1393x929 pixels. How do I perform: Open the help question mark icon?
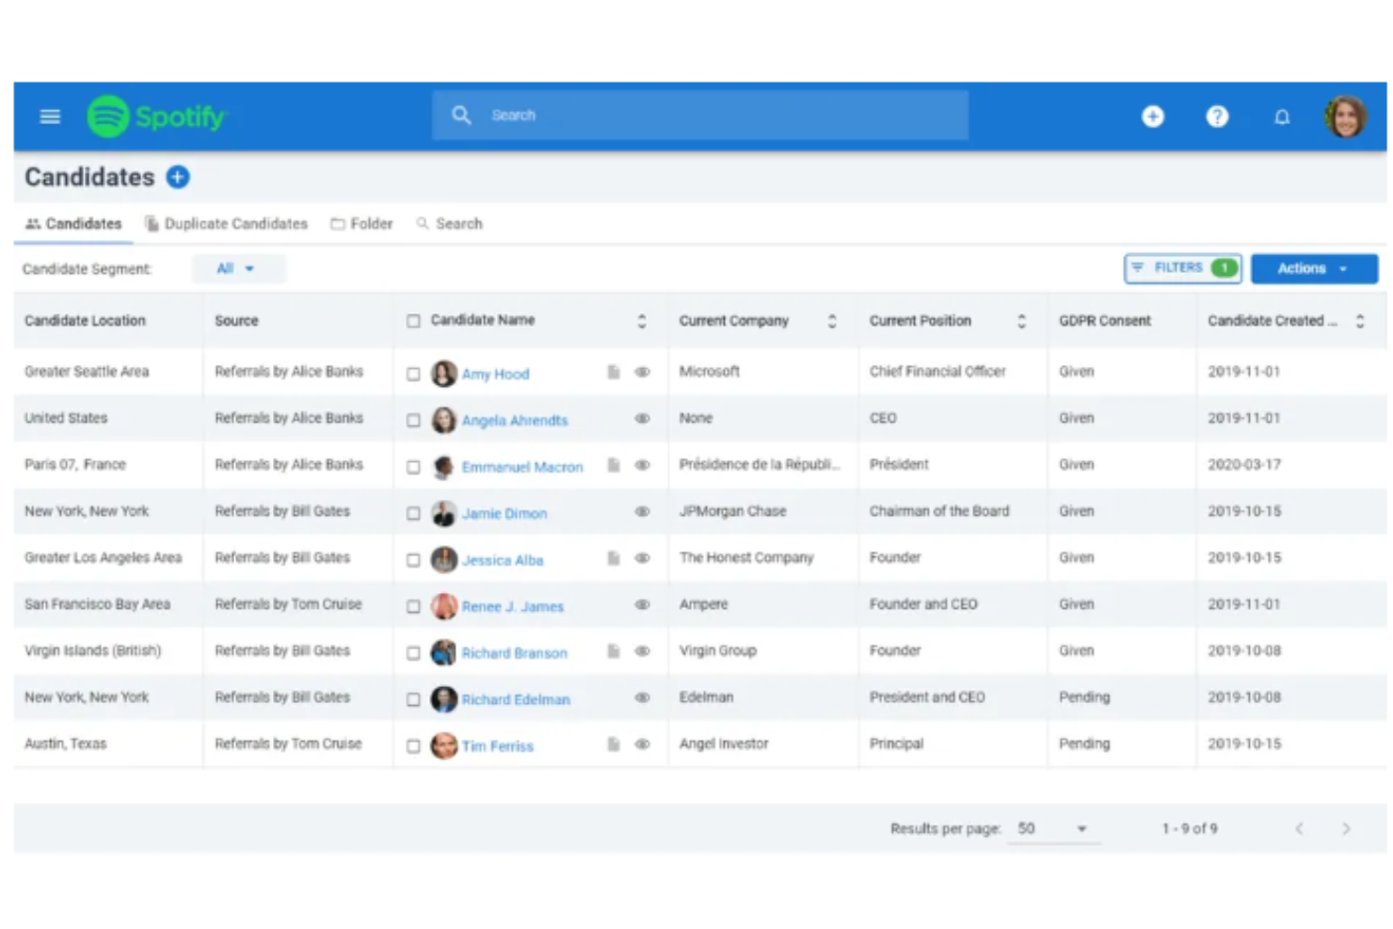click(x=1217, y=117)
